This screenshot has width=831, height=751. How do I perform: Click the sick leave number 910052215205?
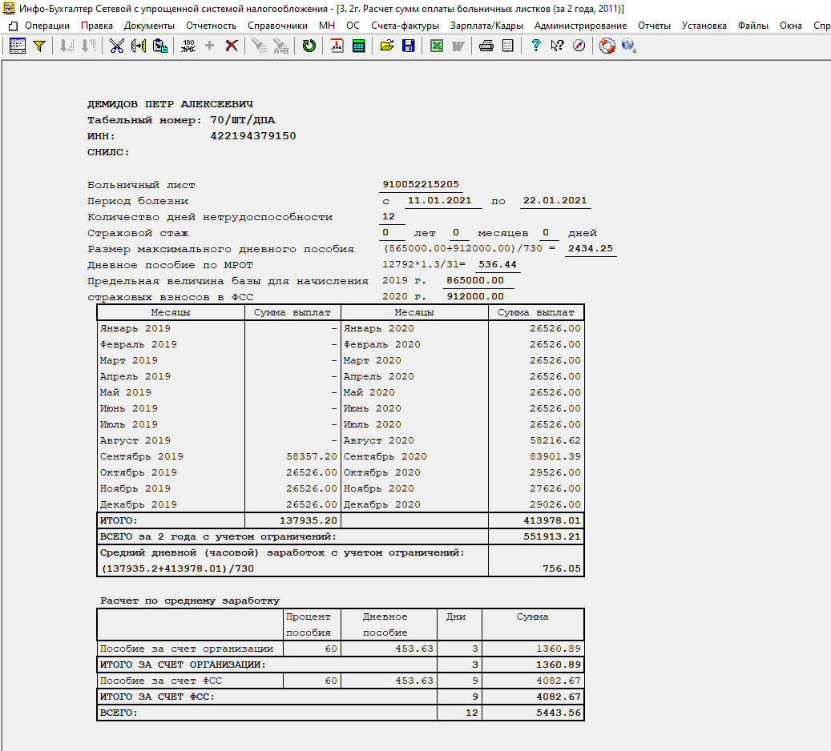point(421,184)
